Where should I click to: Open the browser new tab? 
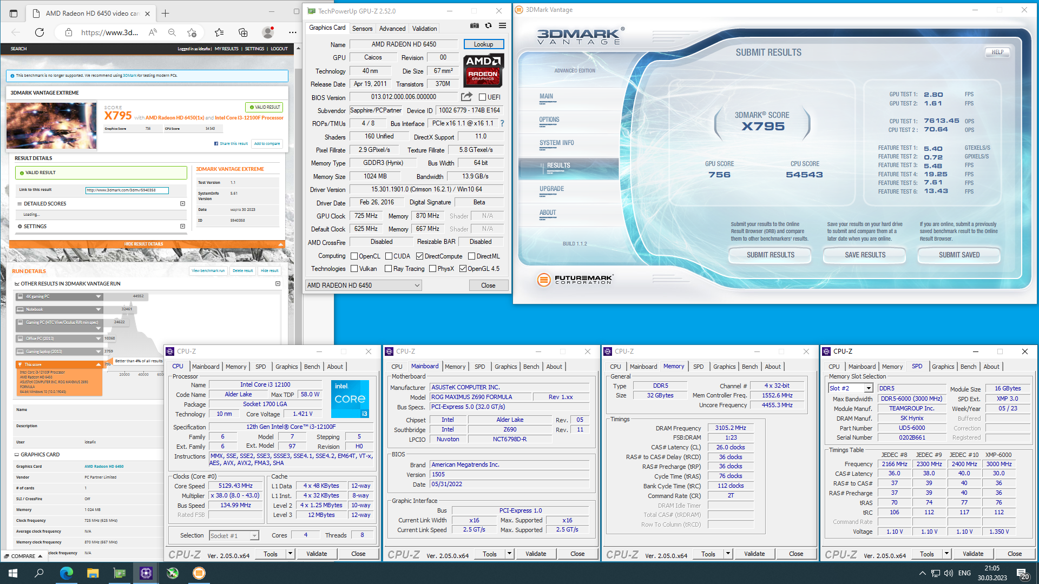(x=165, y=13)
